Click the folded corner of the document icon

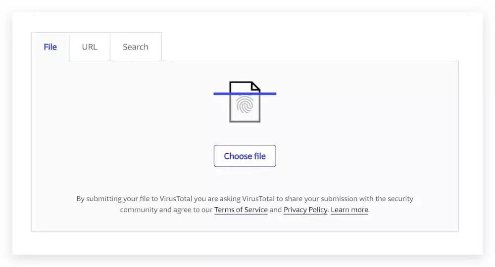click(255, 86)
